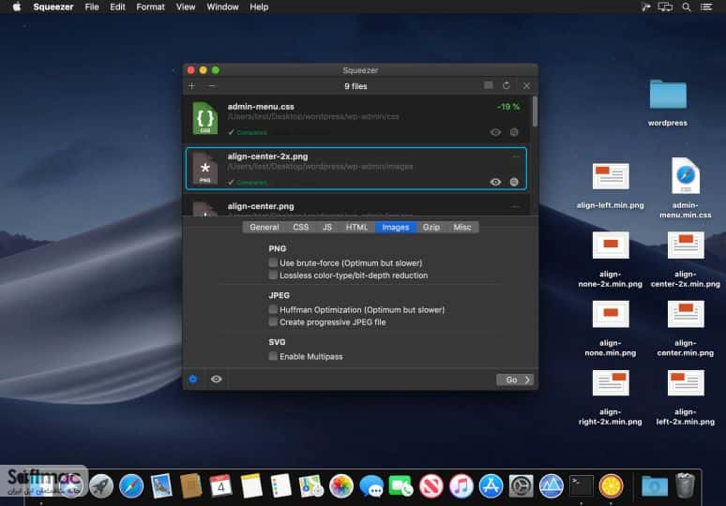The height and width of the screenshot is (506, 726).
Task: Open the Format menu
Action: pyautogui.click(x=150, y=7)
